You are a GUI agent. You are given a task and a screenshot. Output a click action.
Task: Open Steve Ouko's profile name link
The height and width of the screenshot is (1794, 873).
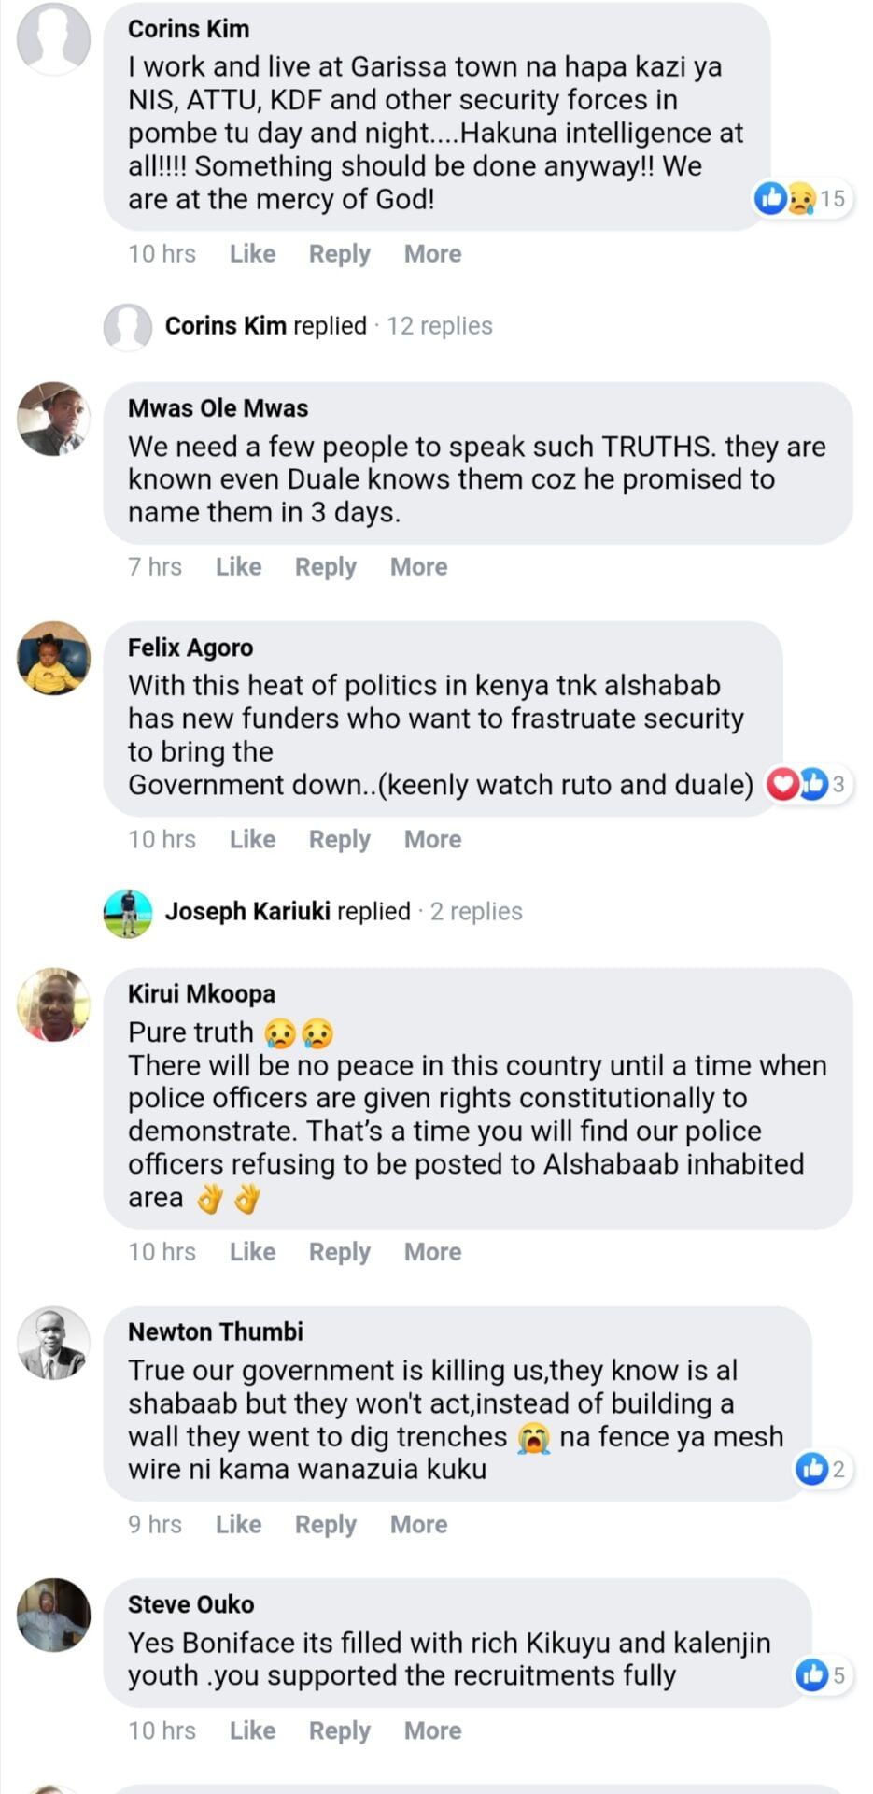[190, 1604]
